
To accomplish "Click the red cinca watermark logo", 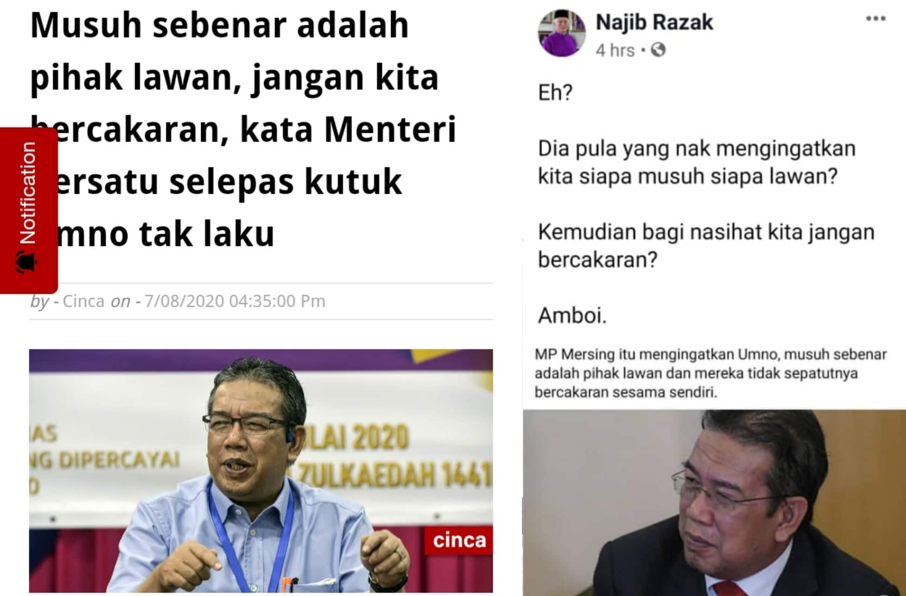I will click(x=459, y=541).
